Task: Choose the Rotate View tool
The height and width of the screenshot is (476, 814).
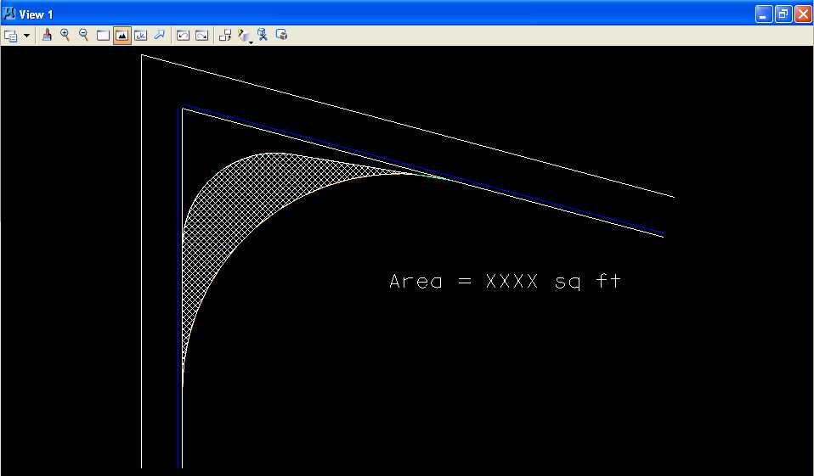Action: point(141,36)
